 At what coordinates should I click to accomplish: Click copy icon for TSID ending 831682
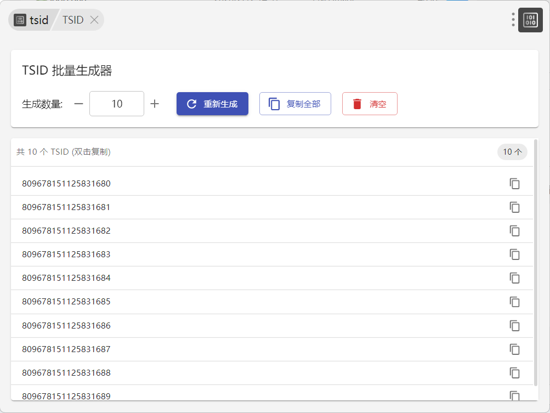(514, 231)
